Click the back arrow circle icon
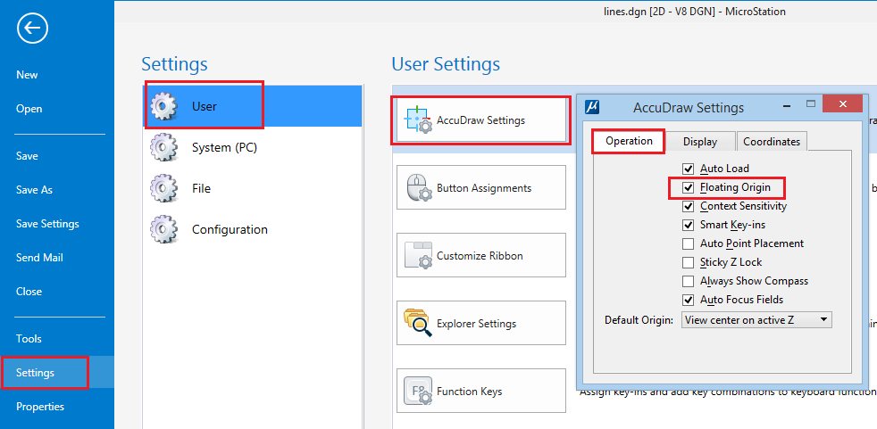This screenshot has height=429, width=877. (32, 29)
